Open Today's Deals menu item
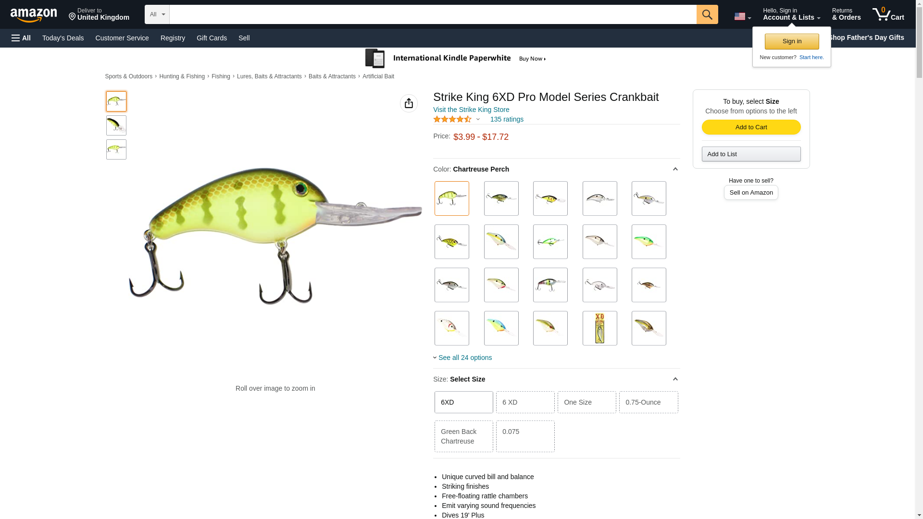This screenshot has width=923, height=519. (x=63, y=38)
